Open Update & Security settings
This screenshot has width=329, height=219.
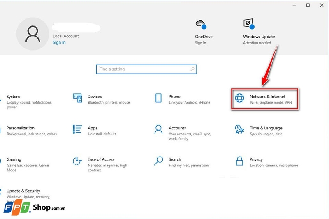[28, 194]
